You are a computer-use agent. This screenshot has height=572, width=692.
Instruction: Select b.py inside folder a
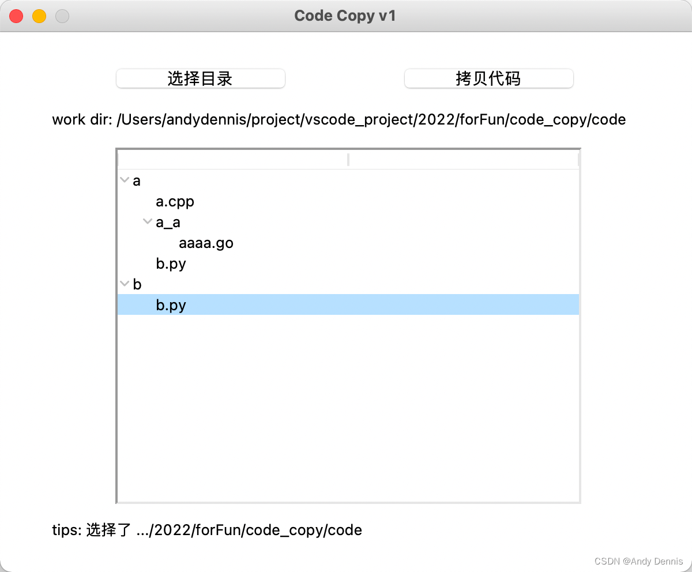tap(171, 264)
